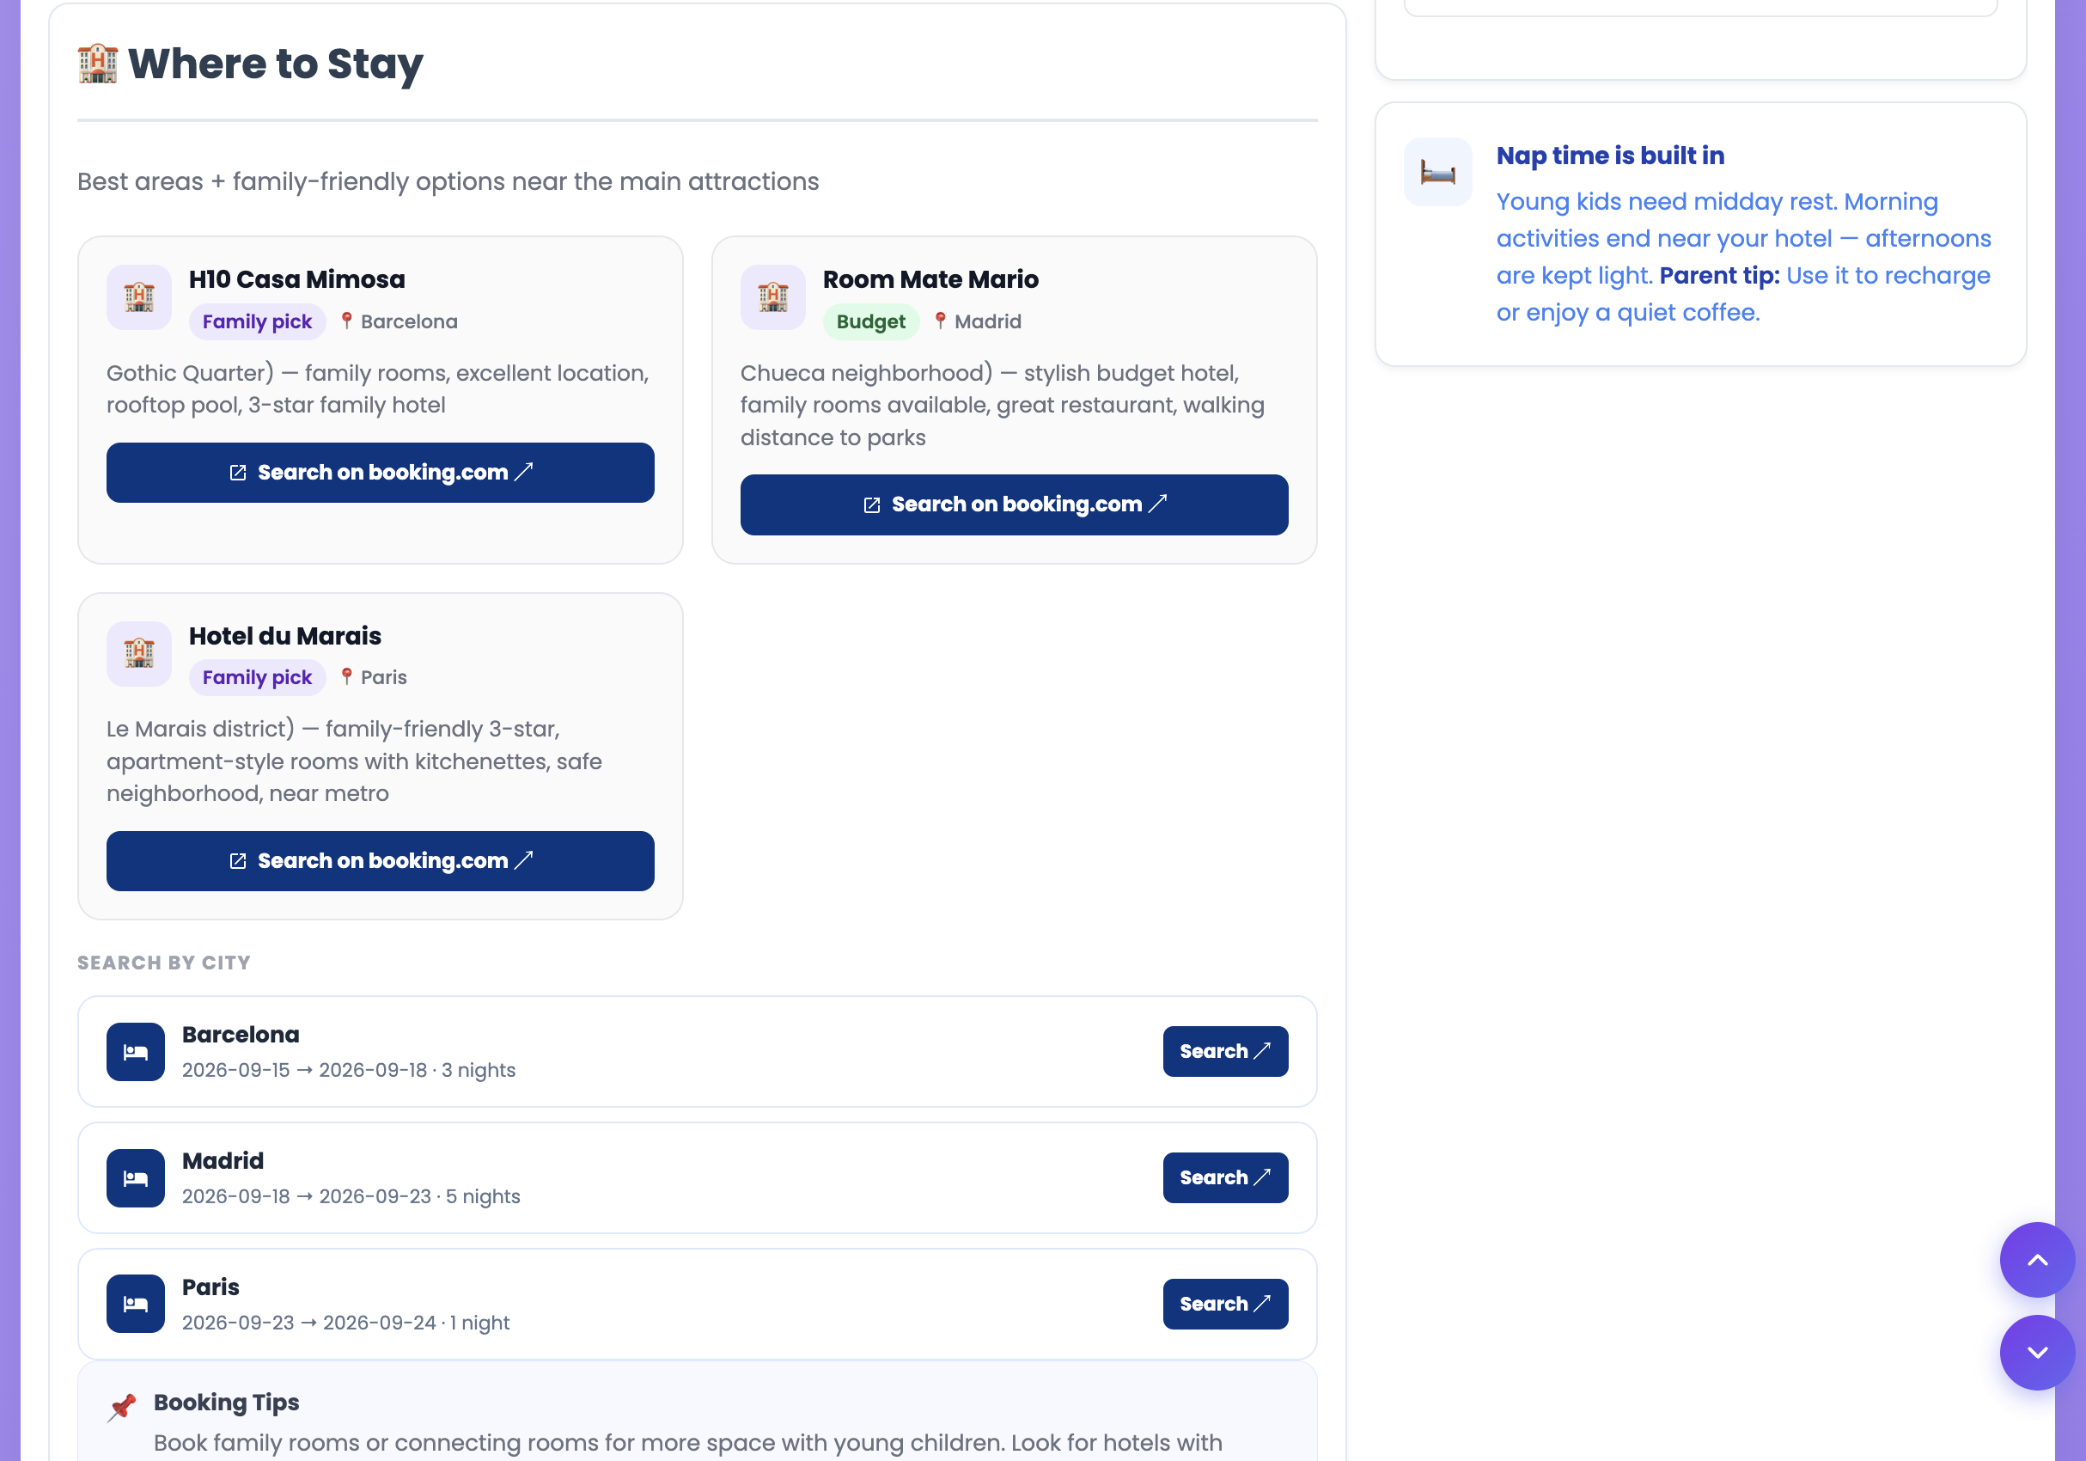
Task: Click the location pin next to Madrid
Action: pyautogui.click(x=941, y=321)
